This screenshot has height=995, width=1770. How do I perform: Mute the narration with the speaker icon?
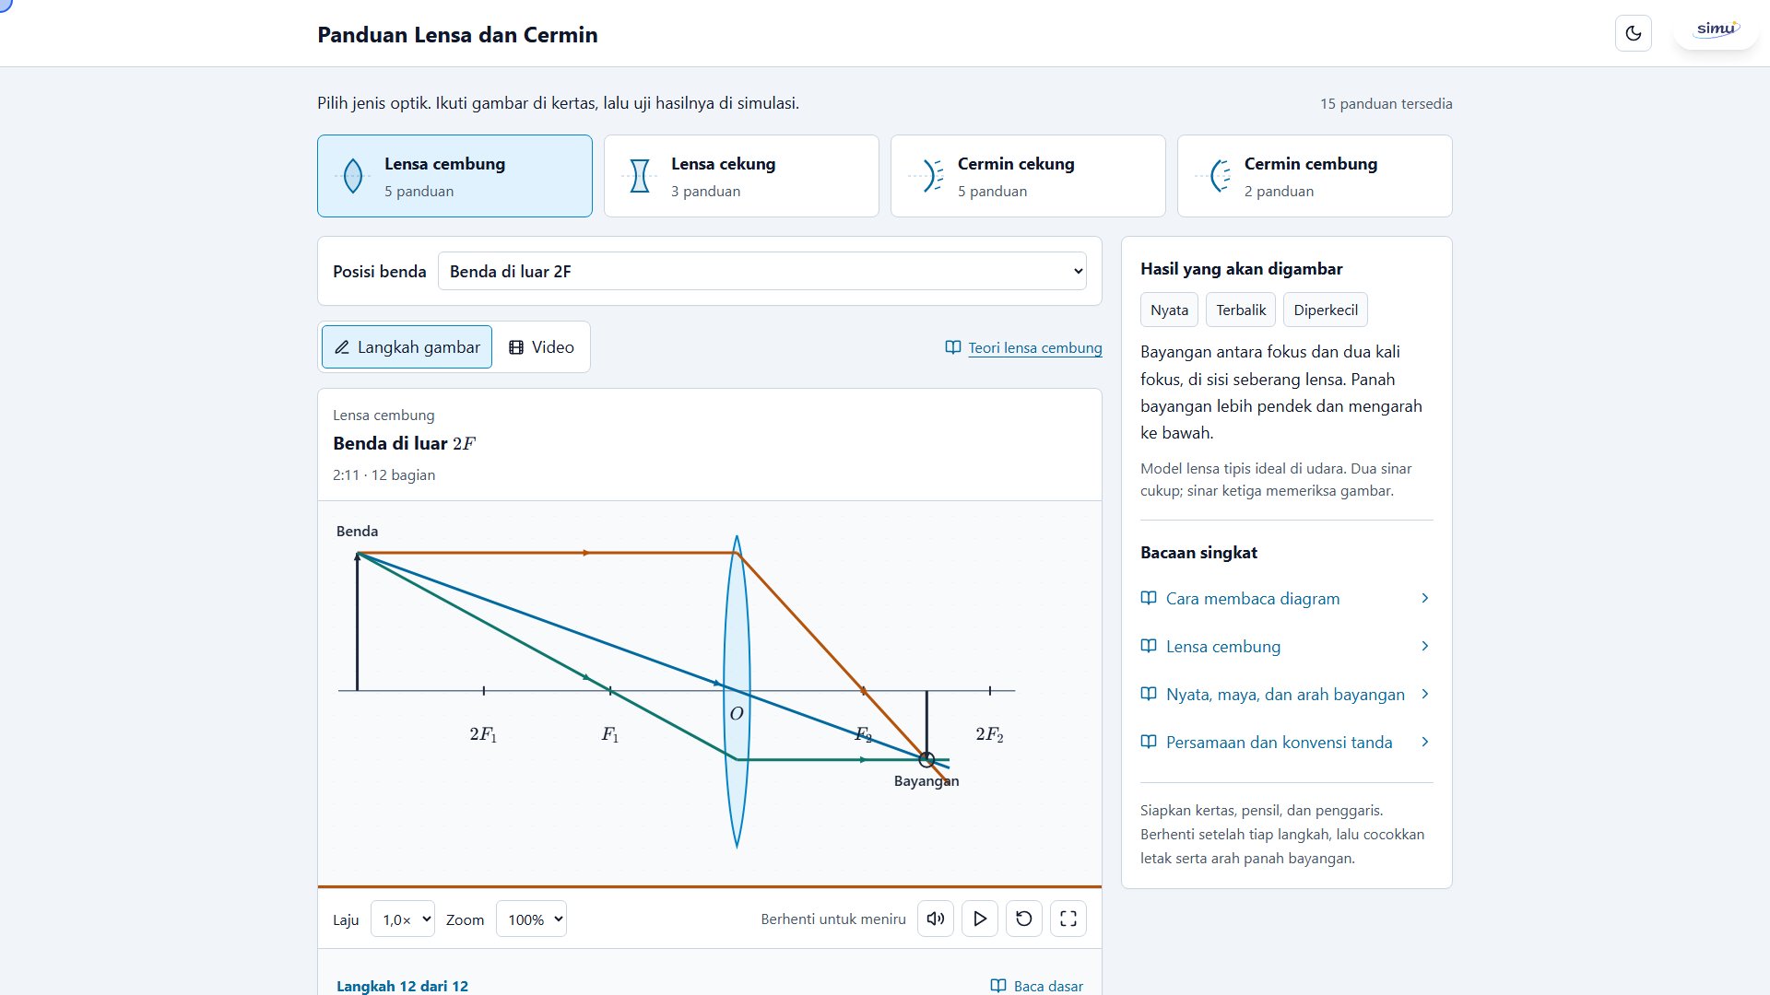(936, 919)
